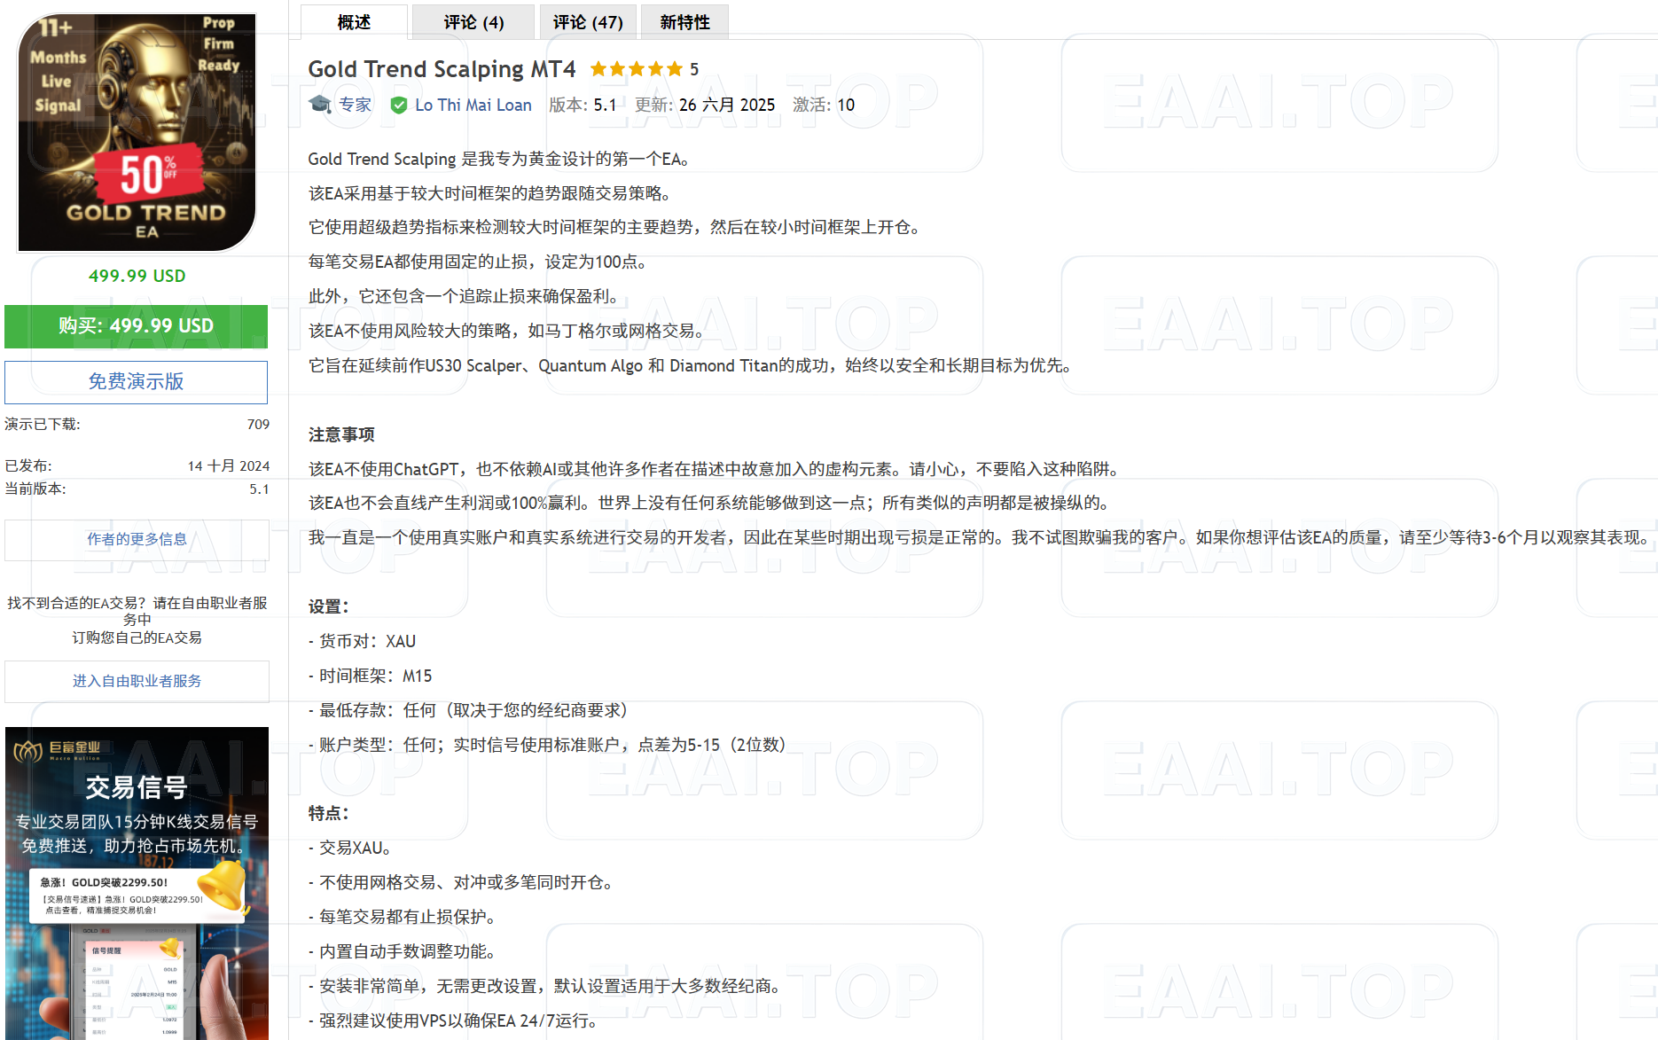The height and width of the screenshot is (1040, 1658).
Task: Click the 更新: 26 六月 2025 text
Action: click(x=705, y=105)
